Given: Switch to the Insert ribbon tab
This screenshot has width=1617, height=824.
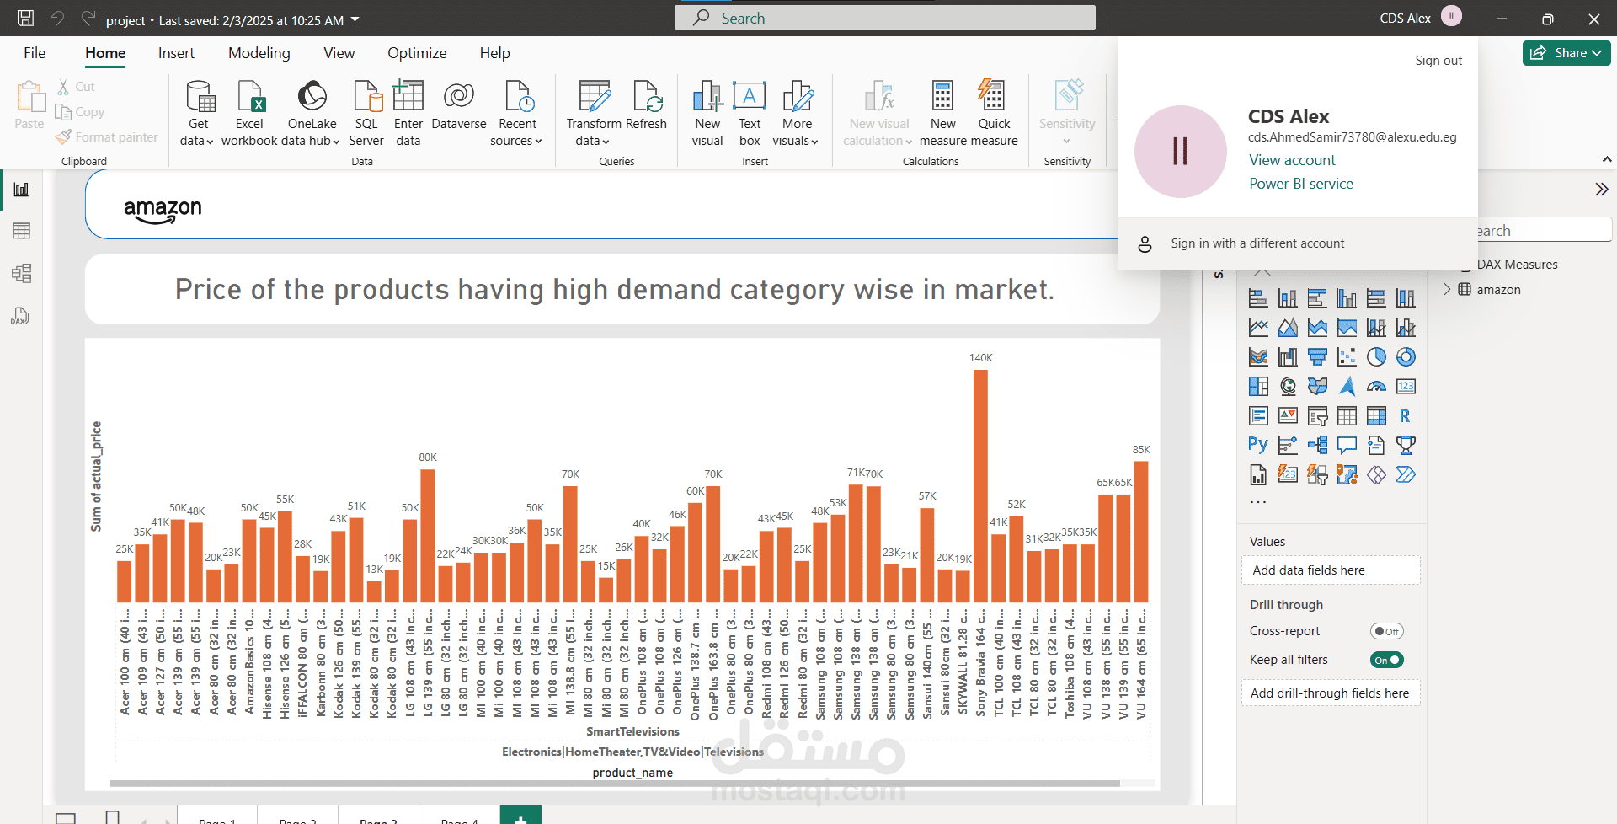Looking at the screenshot, I should tap(176, 53).
